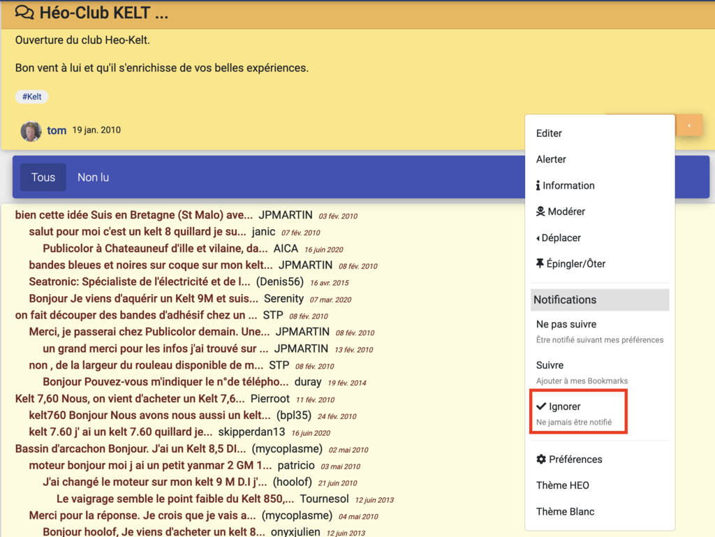Click author name janic

click(x=263, y=232)
